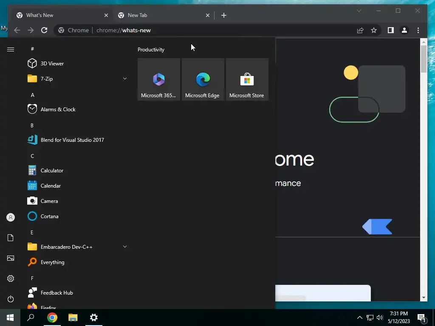Bookmark this tab with the star
Image resolution: width=435 pixels, height=326 pixels.
[x=374, y=30]
